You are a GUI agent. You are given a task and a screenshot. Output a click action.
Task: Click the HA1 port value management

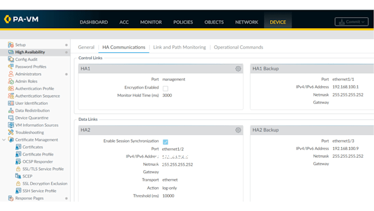[x=174, y=79]
